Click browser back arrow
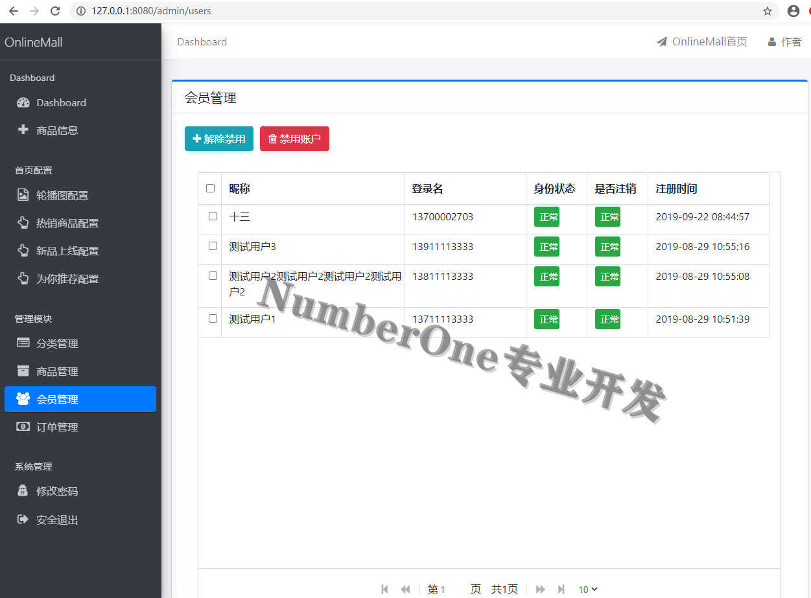Screen dimensions: 811x598 (x=14, y=11)
